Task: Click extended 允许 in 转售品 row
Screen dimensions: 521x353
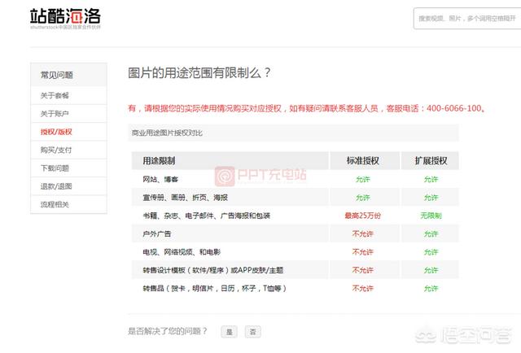Action: pos(431,289)
